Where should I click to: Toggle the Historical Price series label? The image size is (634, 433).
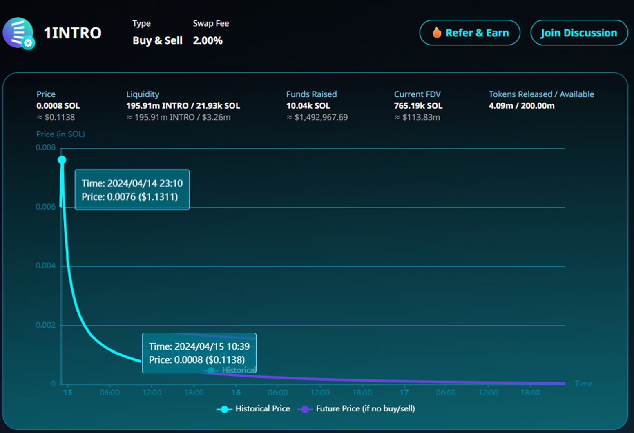263,408
